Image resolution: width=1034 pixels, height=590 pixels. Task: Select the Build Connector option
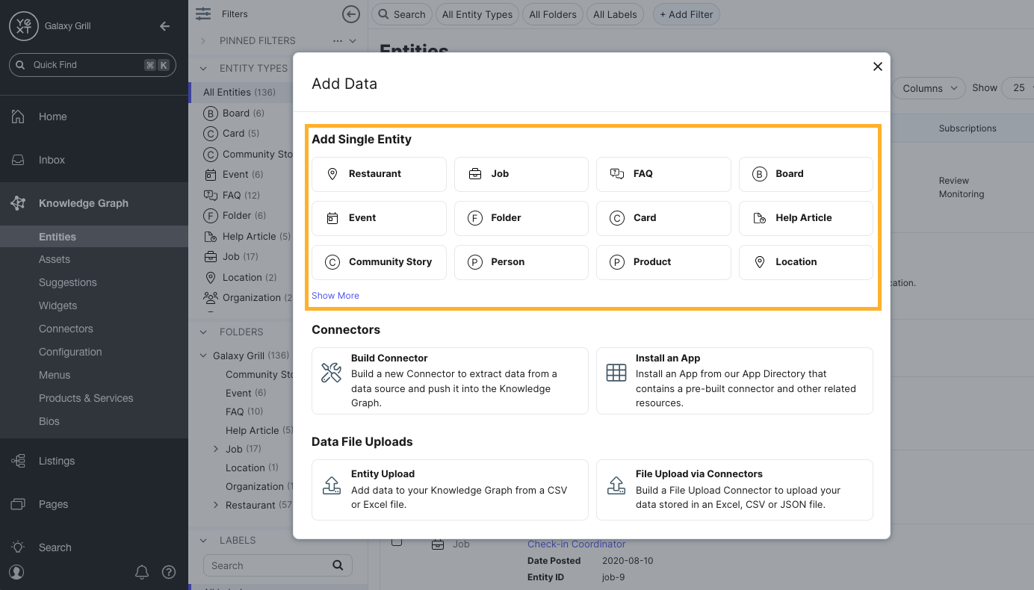click(x=449, y=380)
